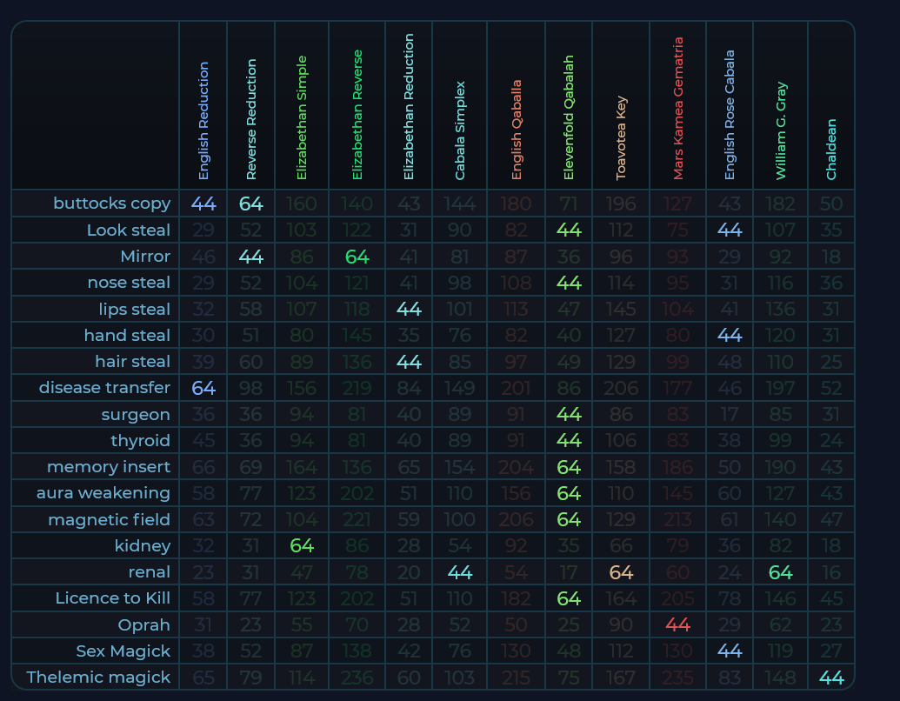Click the red 44 in Oprah row
Viewport: 900px width, 701px height.
(x=677, y=624)
